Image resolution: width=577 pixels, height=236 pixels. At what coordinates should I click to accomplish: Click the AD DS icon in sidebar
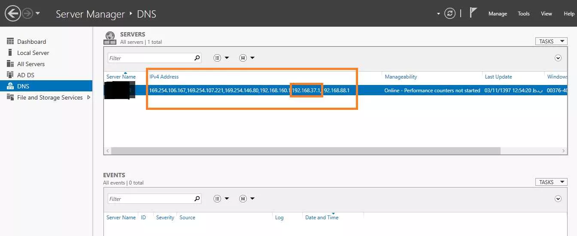(x=10, y=75)
